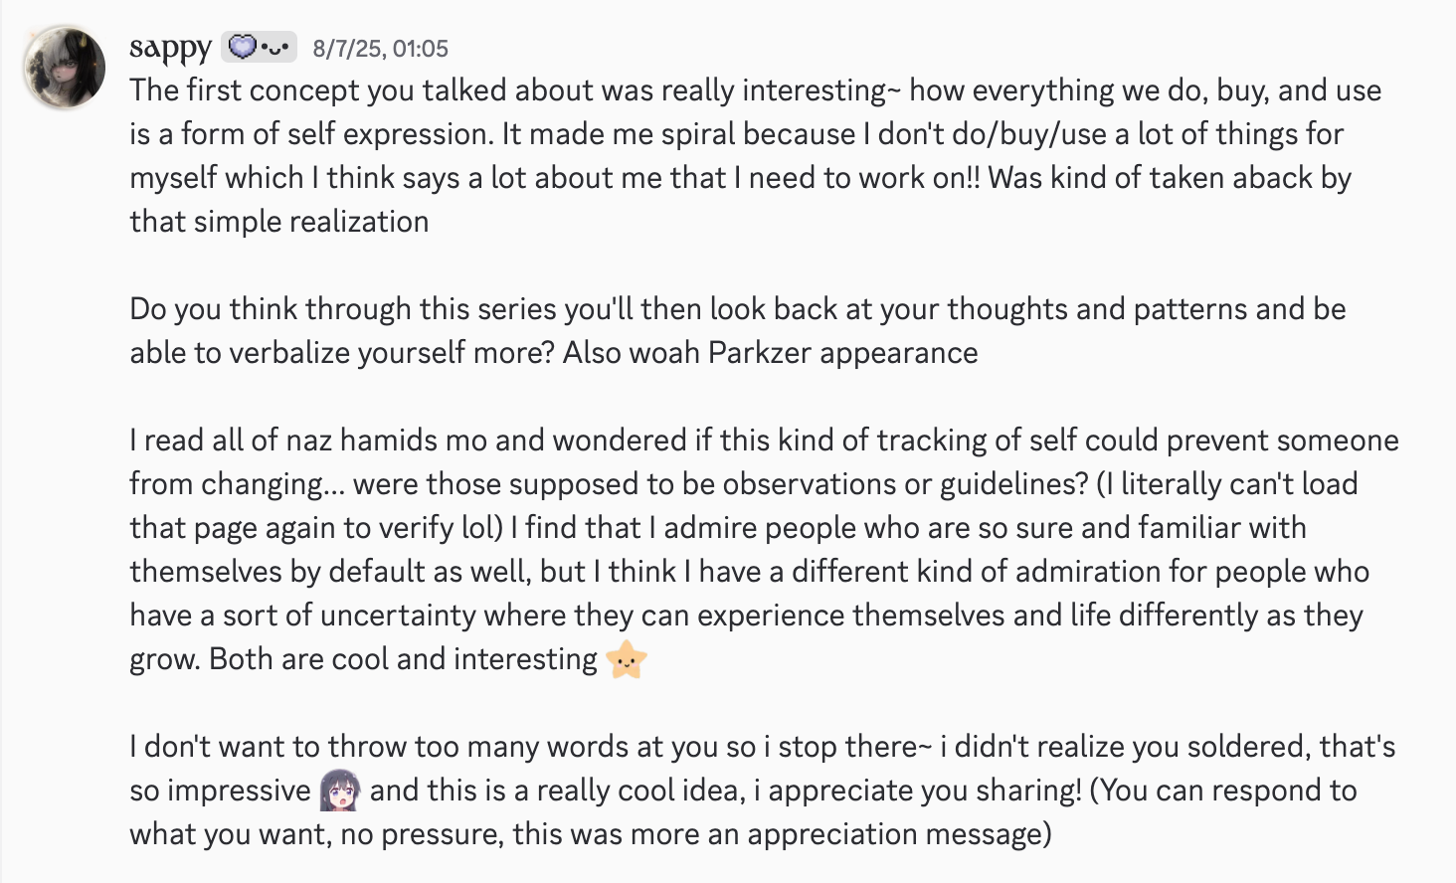Image resolution: width=1456 pixels, height=883 pixels.
Task: Click the message timestamp 8/7/25, 01:05
Action: pos(380,49)
